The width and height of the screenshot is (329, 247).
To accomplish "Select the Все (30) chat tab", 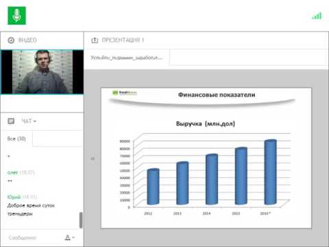I will (16, 139).
